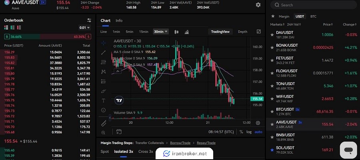Sort markets by 24H Vol
The image size is (360, 160).
[x=294, y=24]
